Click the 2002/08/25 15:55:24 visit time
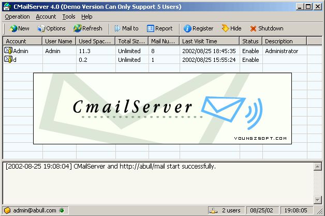 click(209, 60)
